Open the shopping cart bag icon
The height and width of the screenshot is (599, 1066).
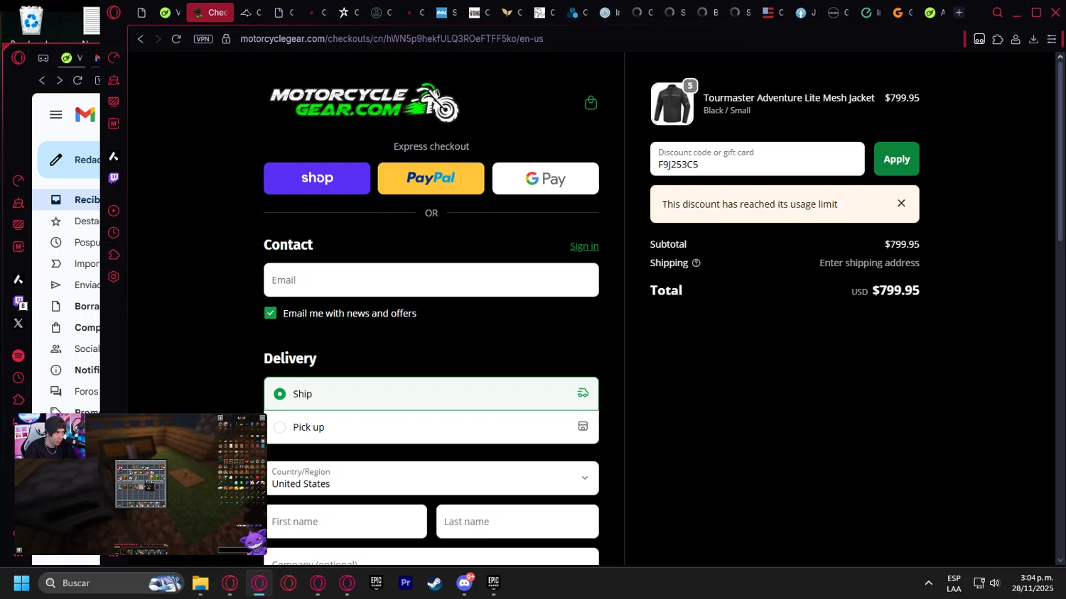(591, 103)
